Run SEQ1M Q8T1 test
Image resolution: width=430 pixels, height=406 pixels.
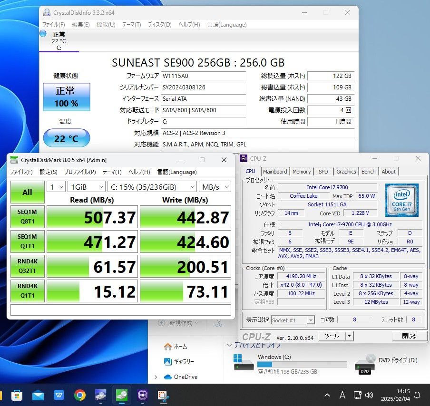pyautogui.click(x=28, y=217)
